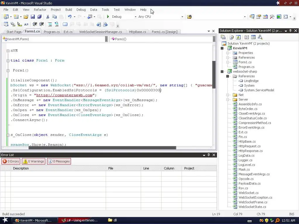Click the Cut scissors icon
This screenshot has width=299, height=224.
48,17
